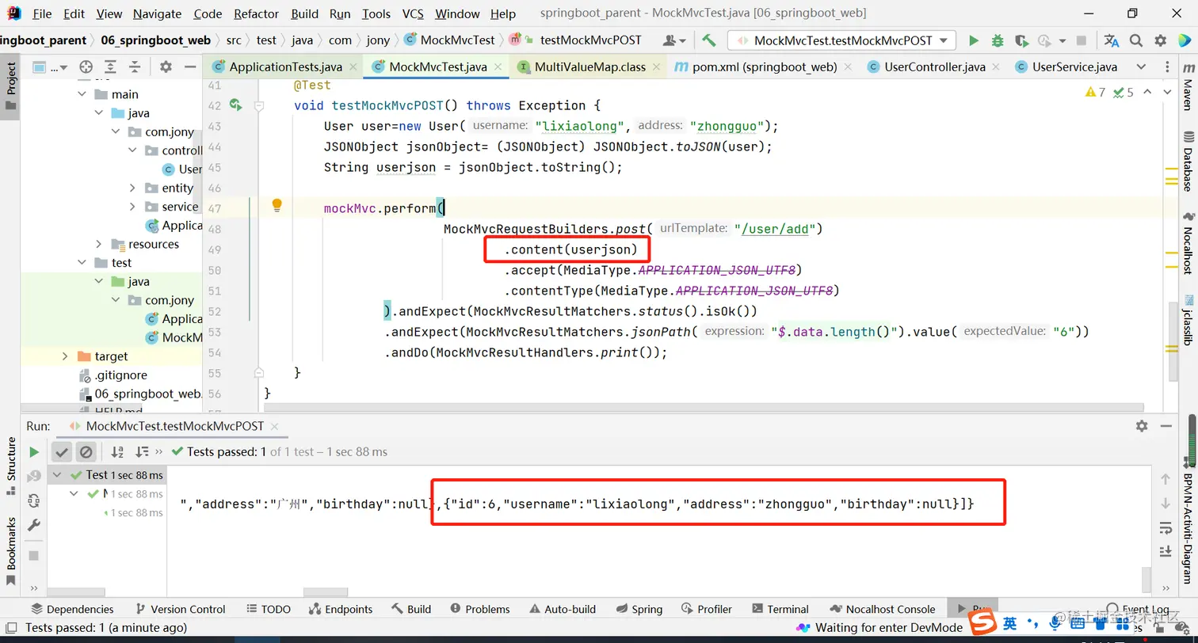Viewport: 1198px width, 643px height.
Task: Click the wrench icon in the Run panel
Action: point(33,525)
